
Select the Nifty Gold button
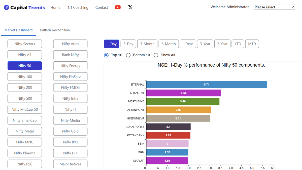pos(70,131)
